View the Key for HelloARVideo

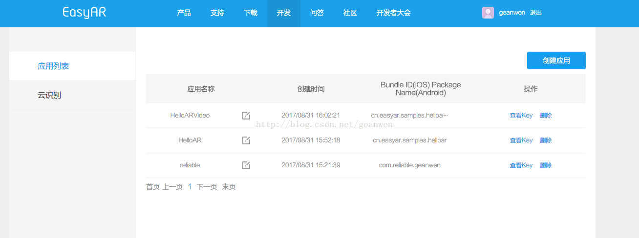521,116
